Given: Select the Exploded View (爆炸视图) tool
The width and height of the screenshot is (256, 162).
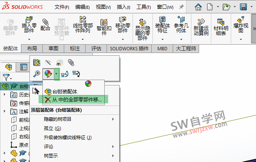Looking at the screenshot, I should 241,24.
